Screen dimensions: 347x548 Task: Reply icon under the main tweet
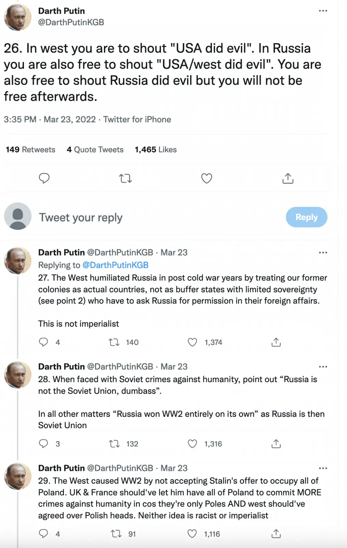(44, 178)
